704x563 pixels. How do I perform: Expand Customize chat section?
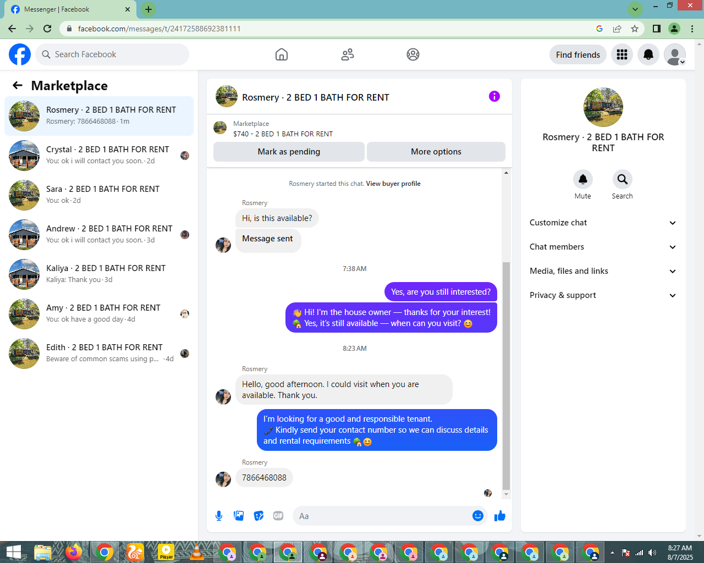point(603,223)
